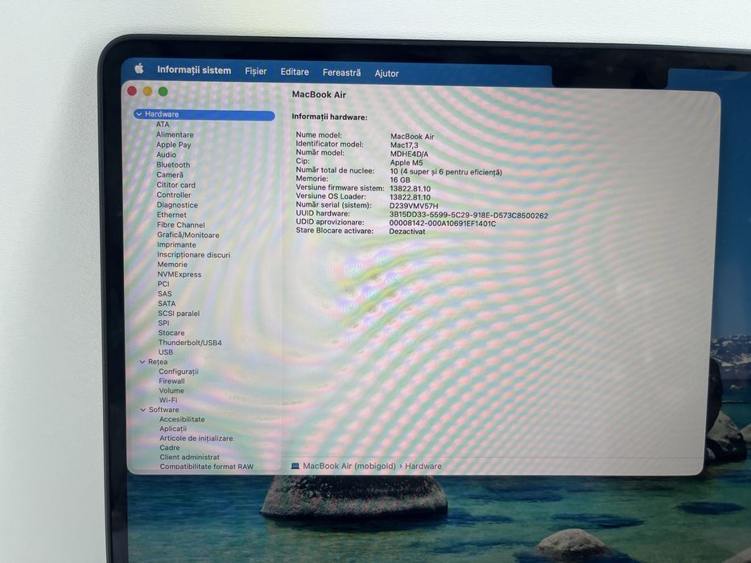
Task: Select Fibre Channel in the sidebar
Action: pyautogui.click(x=180, y=225)
